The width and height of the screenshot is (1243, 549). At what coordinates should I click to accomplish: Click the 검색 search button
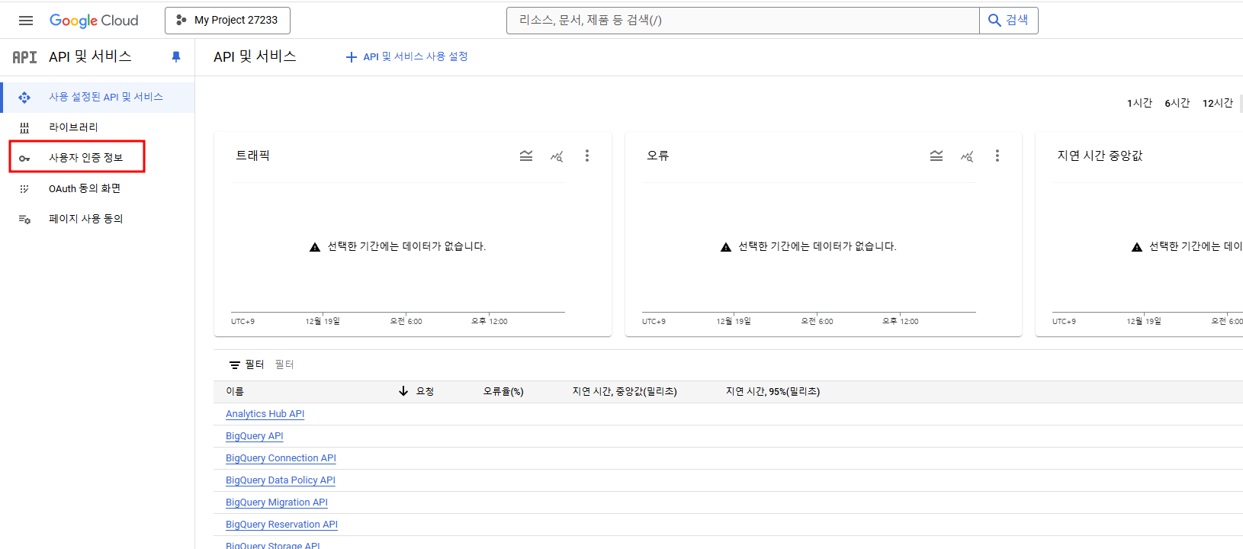1009,21
